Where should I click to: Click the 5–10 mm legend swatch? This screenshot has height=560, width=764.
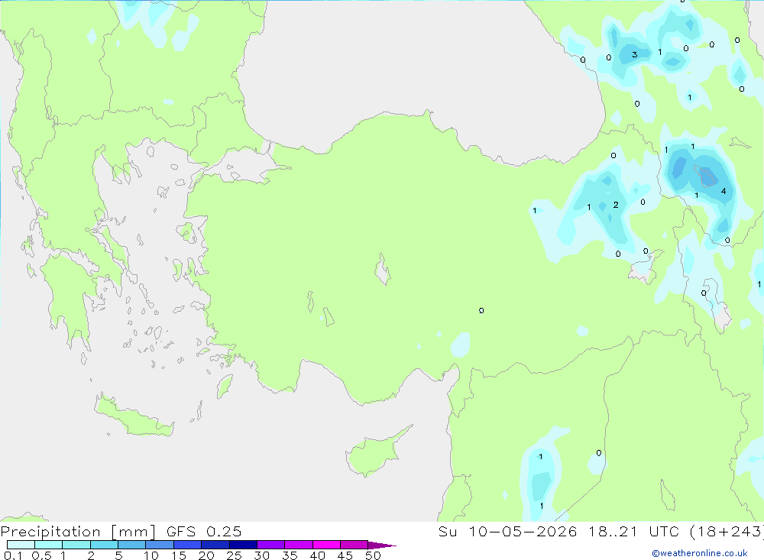[x=131, y=545]
